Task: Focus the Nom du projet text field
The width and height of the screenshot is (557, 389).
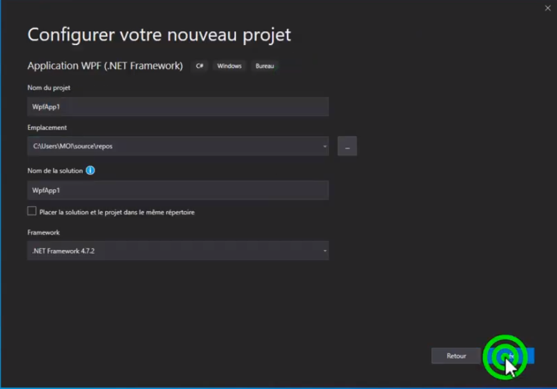Action: click(178, 106)
